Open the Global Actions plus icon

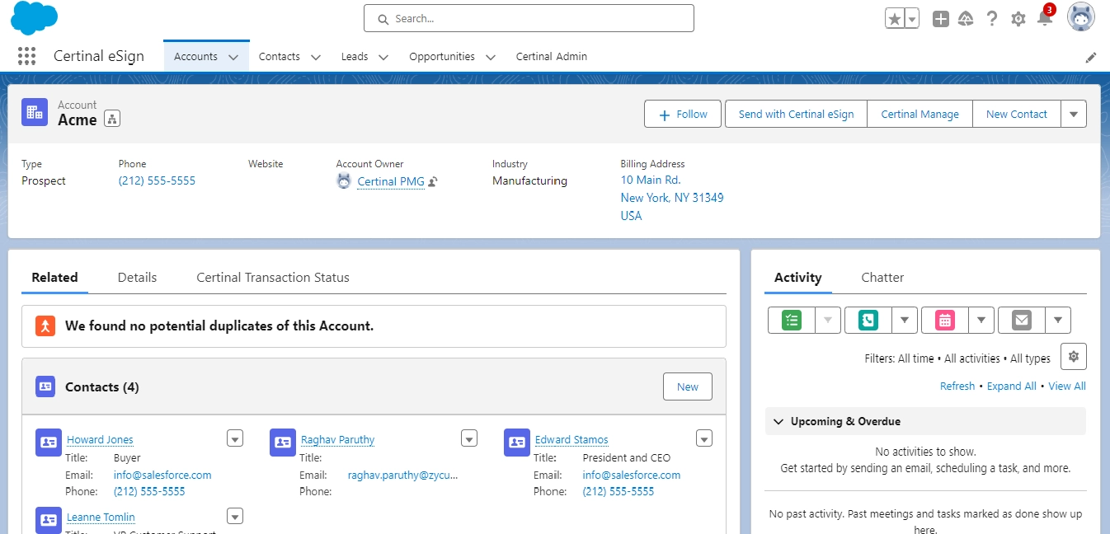[x=941, y=19]
